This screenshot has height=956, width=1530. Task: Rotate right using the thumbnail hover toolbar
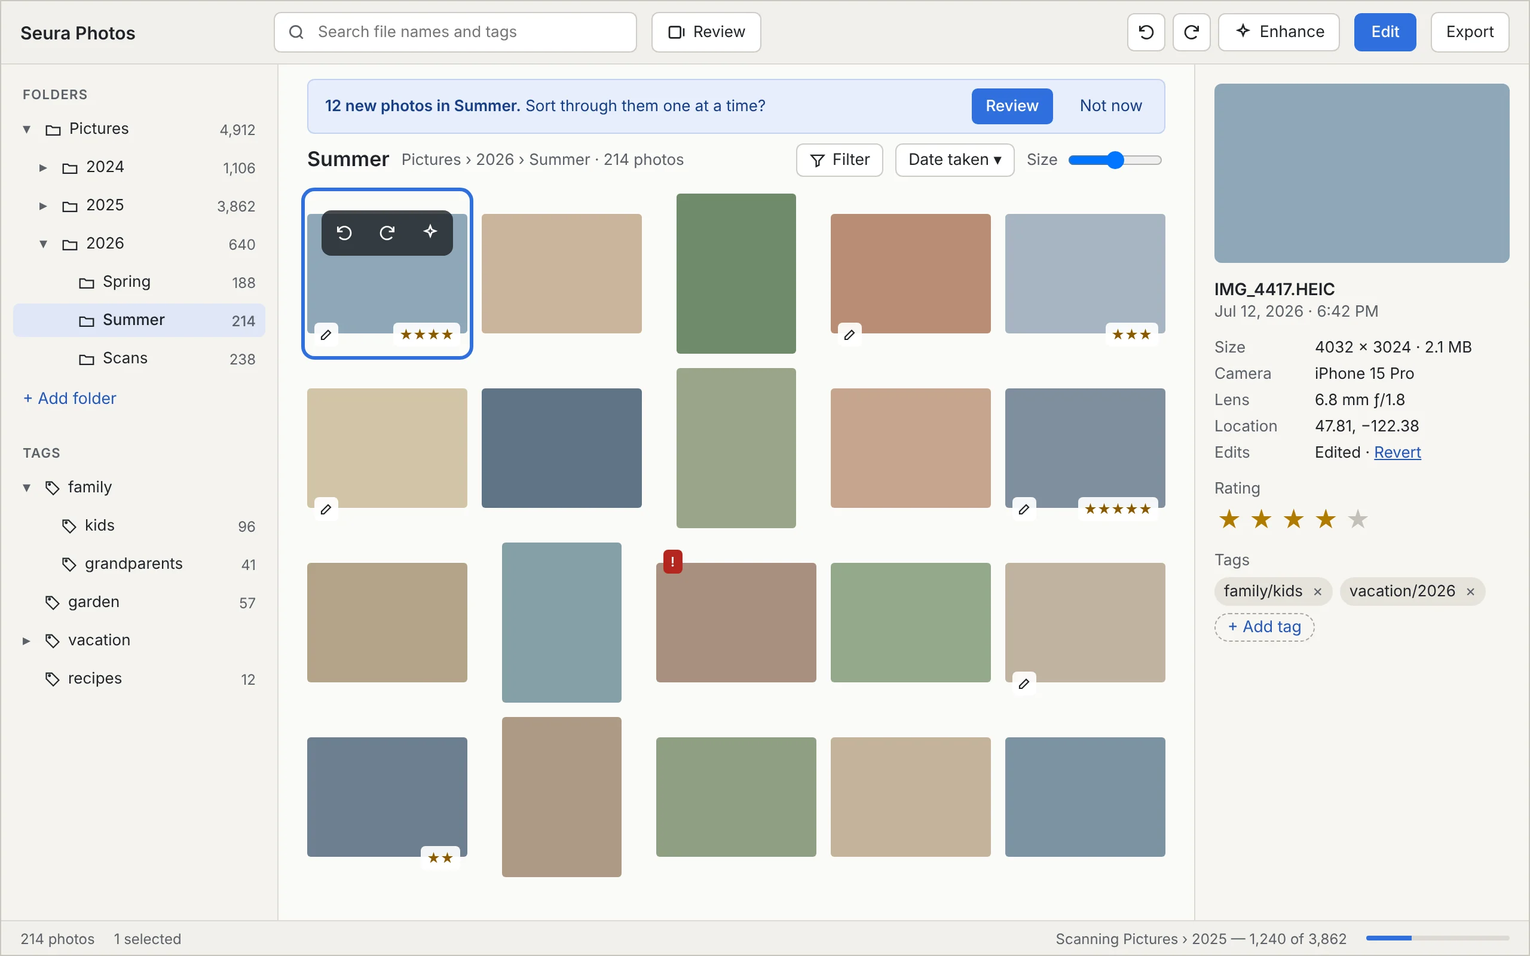coord(387,232)
